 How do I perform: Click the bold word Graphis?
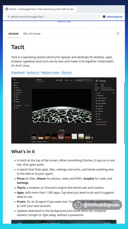[x=89, y=179]
